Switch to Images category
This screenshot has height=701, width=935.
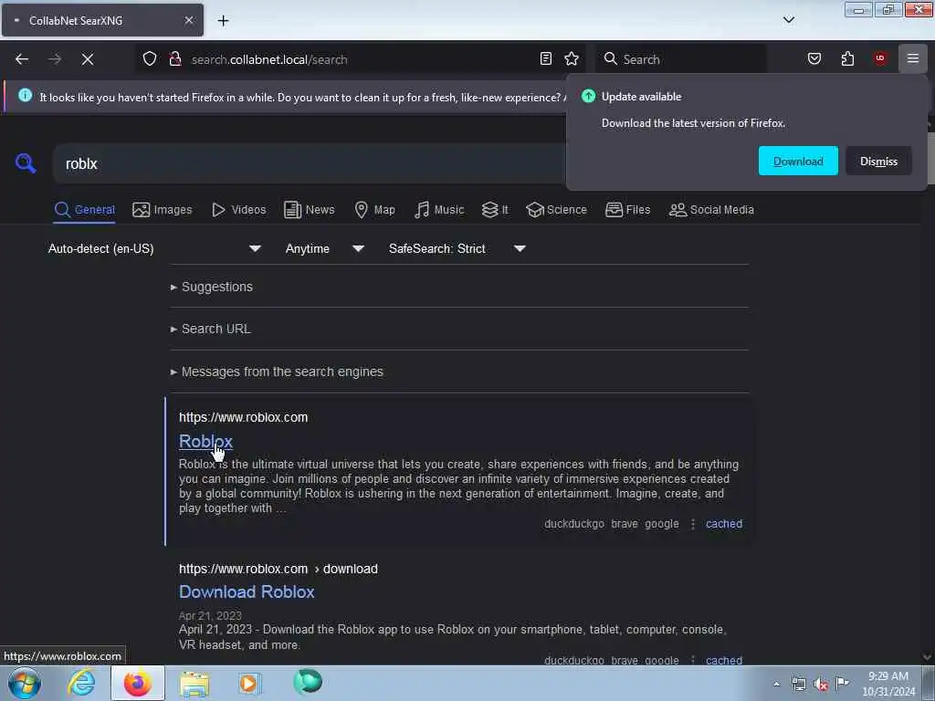[163, 210]
